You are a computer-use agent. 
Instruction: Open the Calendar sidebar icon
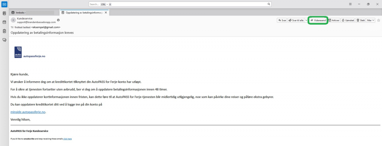4,22
